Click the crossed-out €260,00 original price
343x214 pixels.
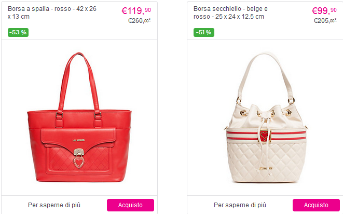(140, 21)
